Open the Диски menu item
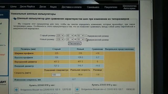168x94 pixels. point(43,7)
